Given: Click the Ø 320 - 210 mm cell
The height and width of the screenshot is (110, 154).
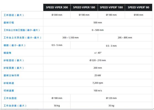Looking at the screenshot, I should (98, 60).
